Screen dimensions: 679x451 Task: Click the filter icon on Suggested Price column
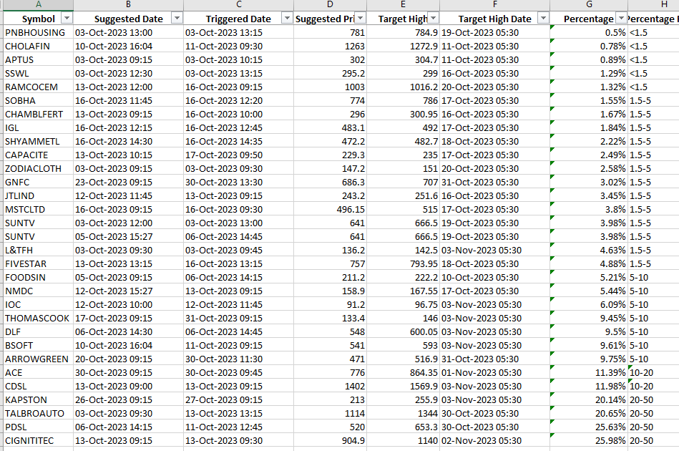pyautogui.click(x=361, y=18)
